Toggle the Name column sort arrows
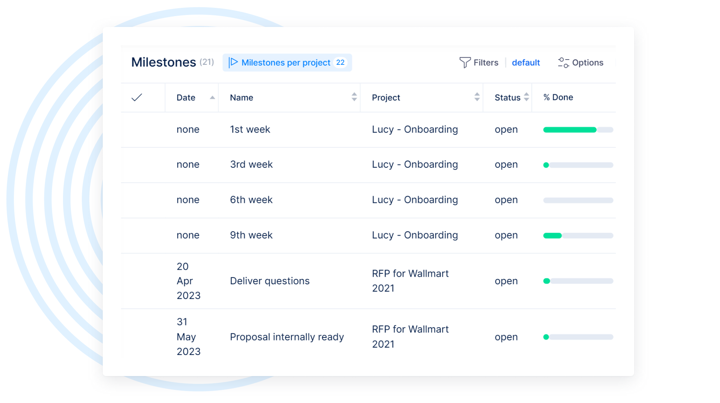Screen dimensions: 720x403 (354, 97)
